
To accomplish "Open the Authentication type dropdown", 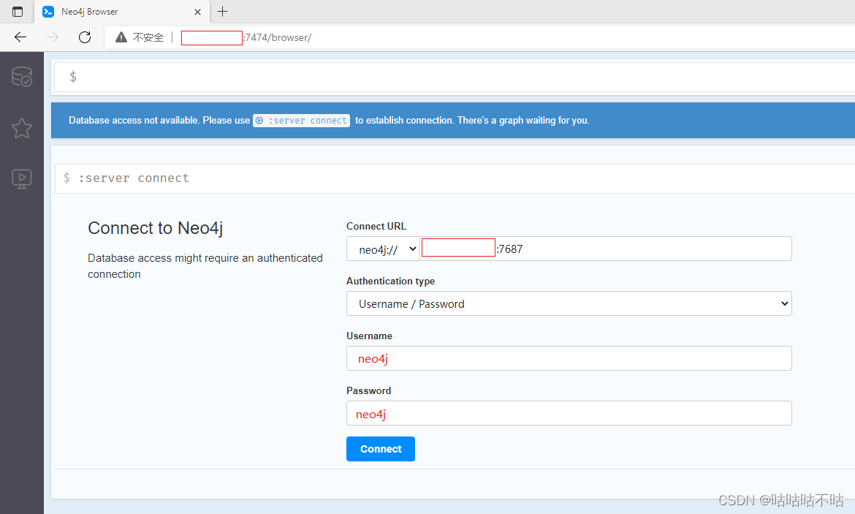I will pos(569,303).
